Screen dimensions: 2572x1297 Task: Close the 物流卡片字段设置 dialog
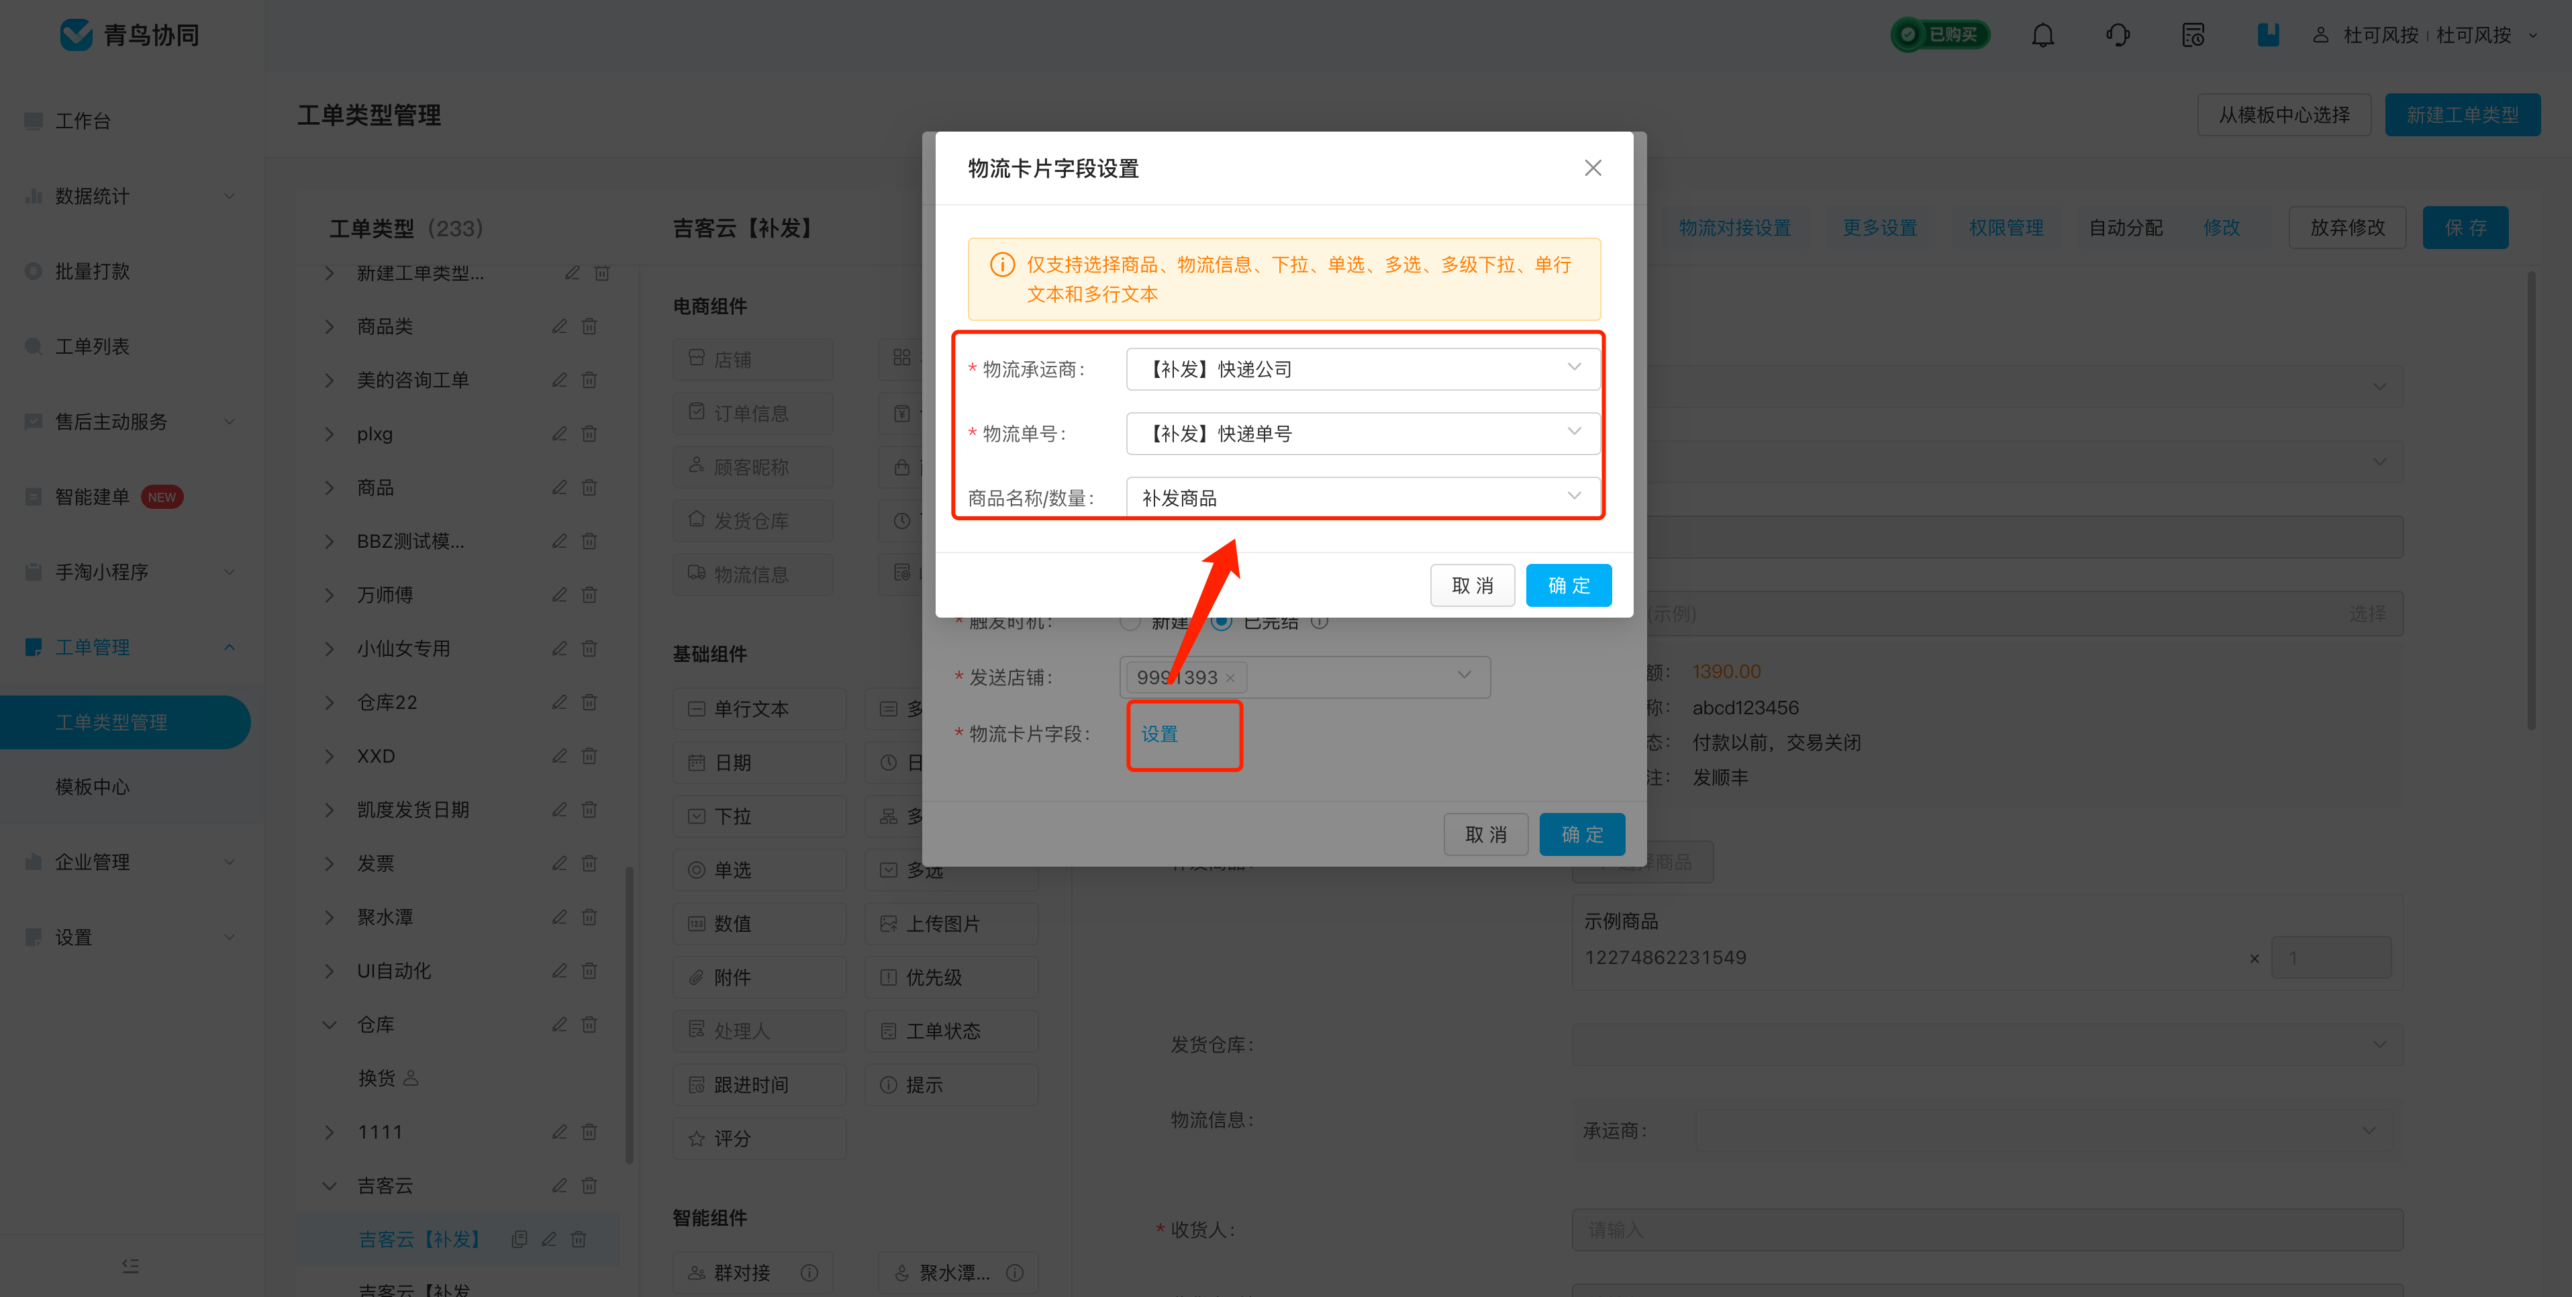coord(1593,168)
